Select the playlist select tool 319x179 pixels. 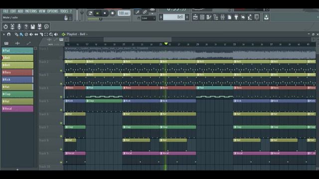tap(46, 34)
